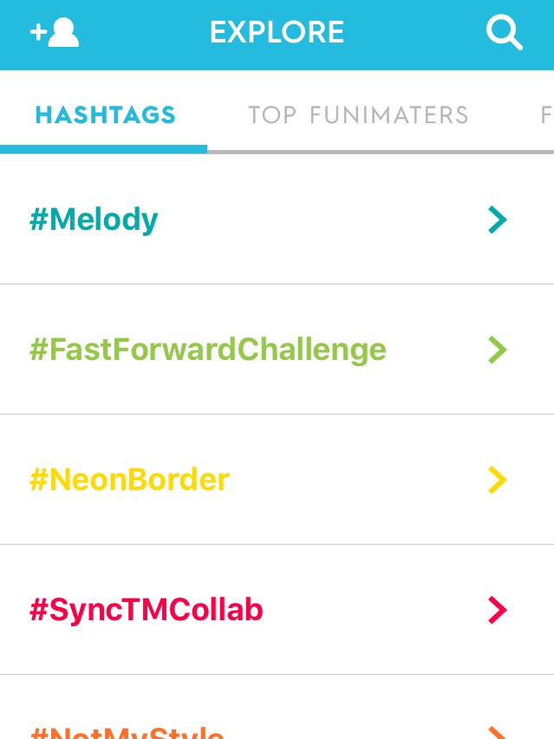Viewport: 554px width, 739px height.
Task: Tap the orange chevron at screen bottom
Action: point(497,733)
